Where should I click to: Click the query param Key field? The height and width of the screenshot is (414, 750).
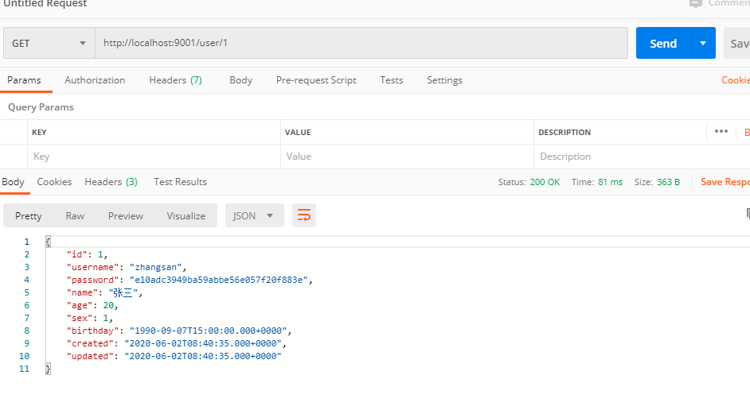(x=154, y=157)
